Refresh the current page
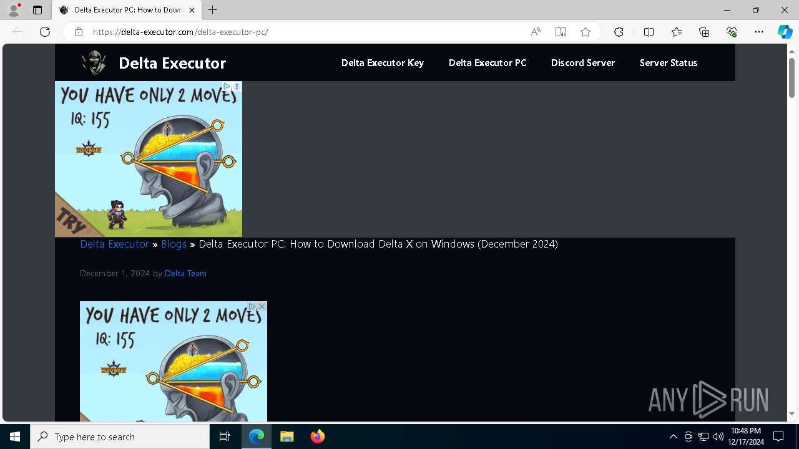Image resolution: width=799 pixels, height=449 pixels. point(45,32)
